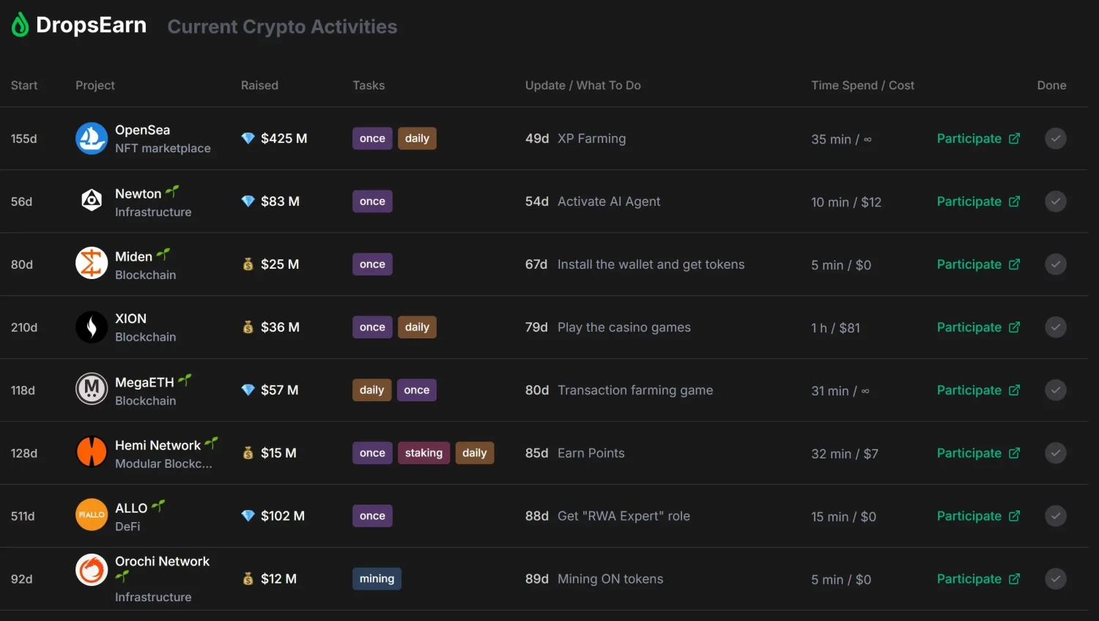Open the OpenSea project logo
Image resolution: width=1099 pixels, height=621 pixels.
(92, 138)
